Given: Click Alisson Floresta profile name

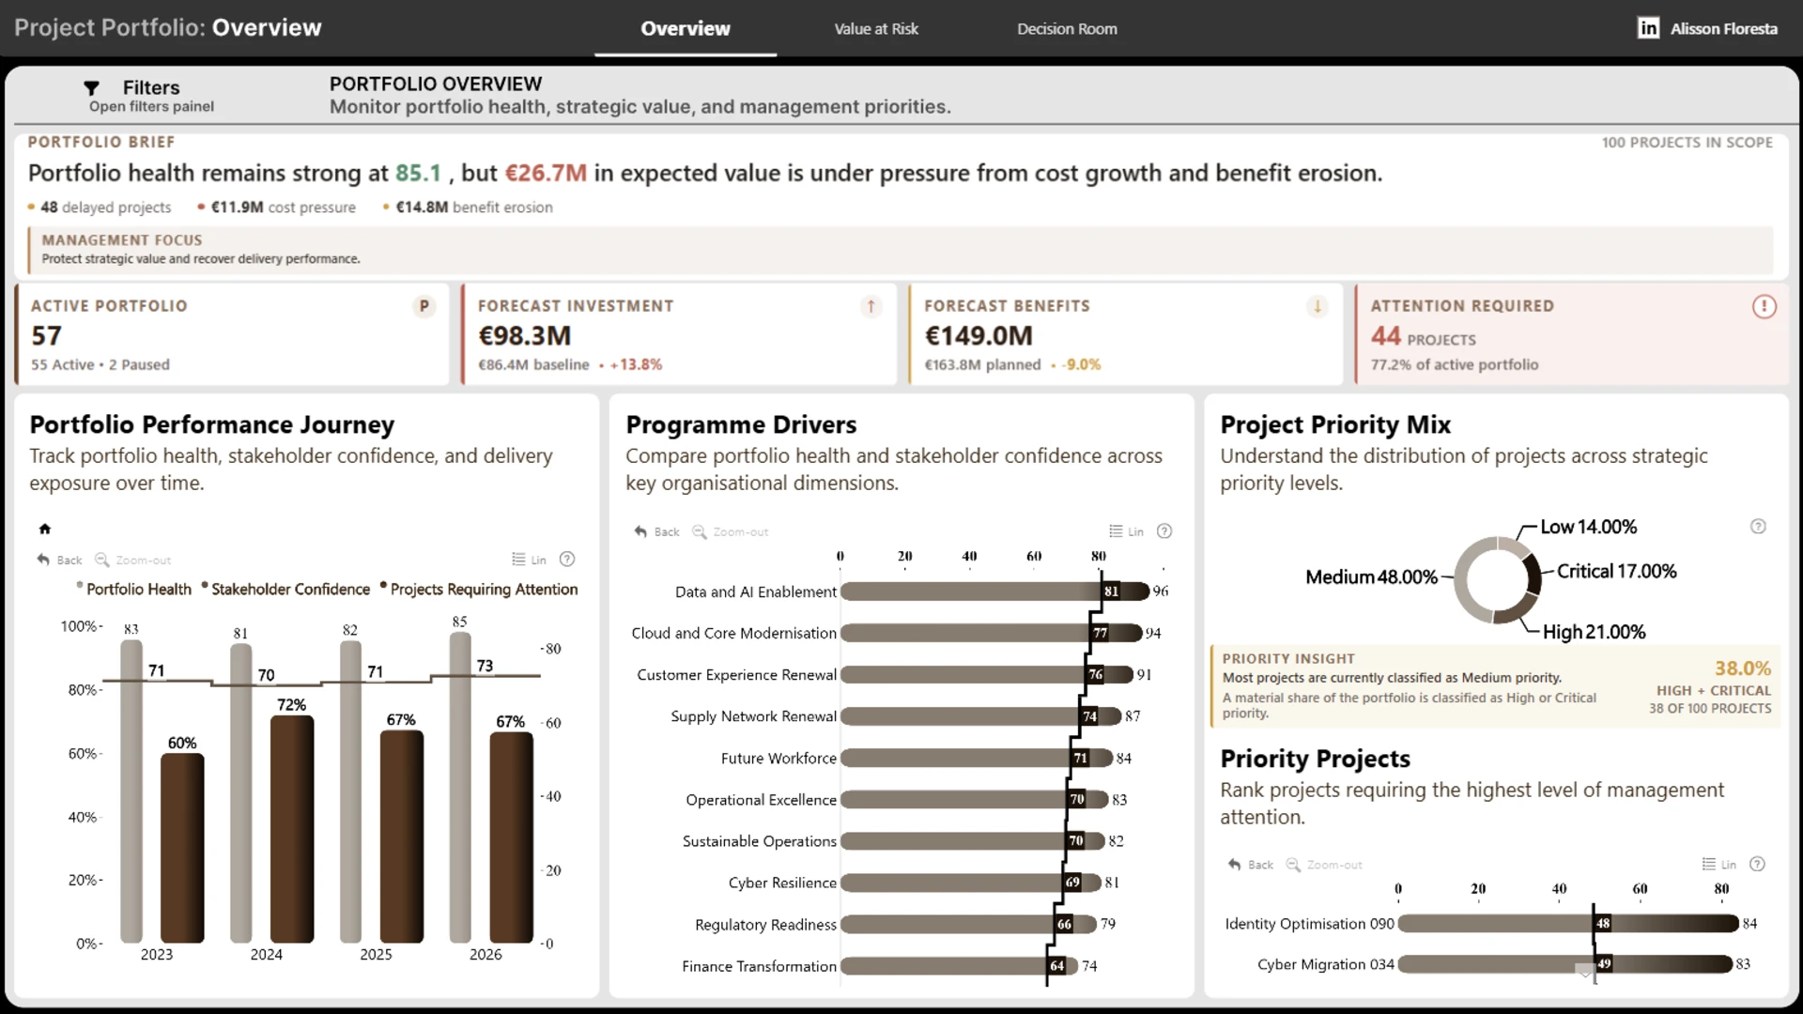Looking at the screenshot, I should click(1723, 28).
